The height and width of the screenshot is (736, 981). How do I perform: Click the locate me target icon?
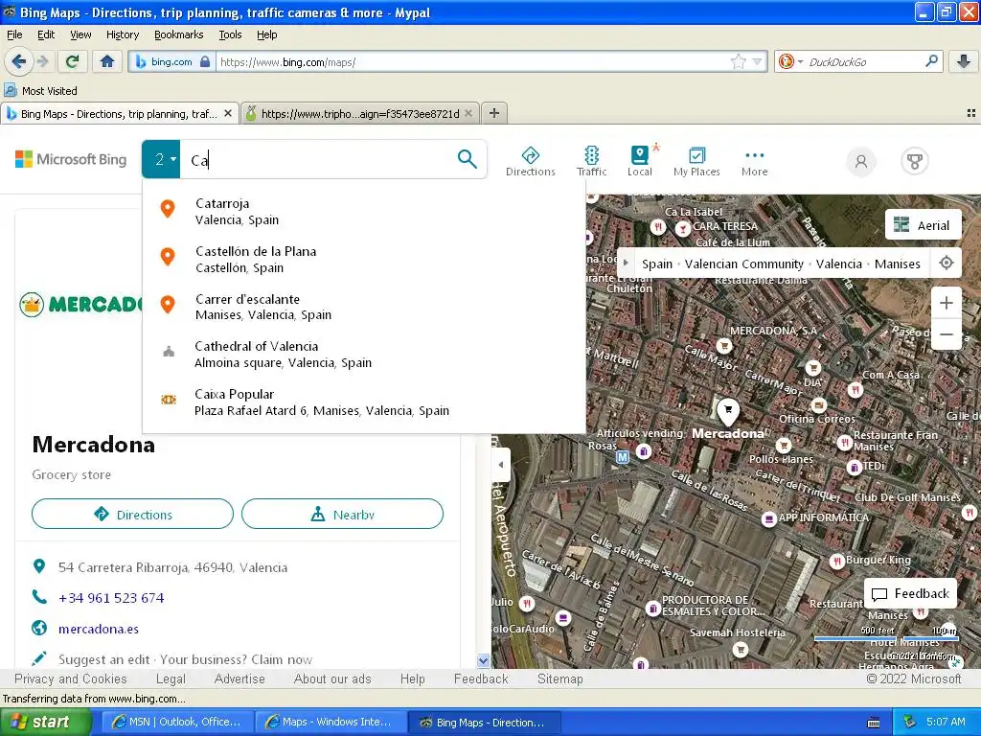coord(946,263)
